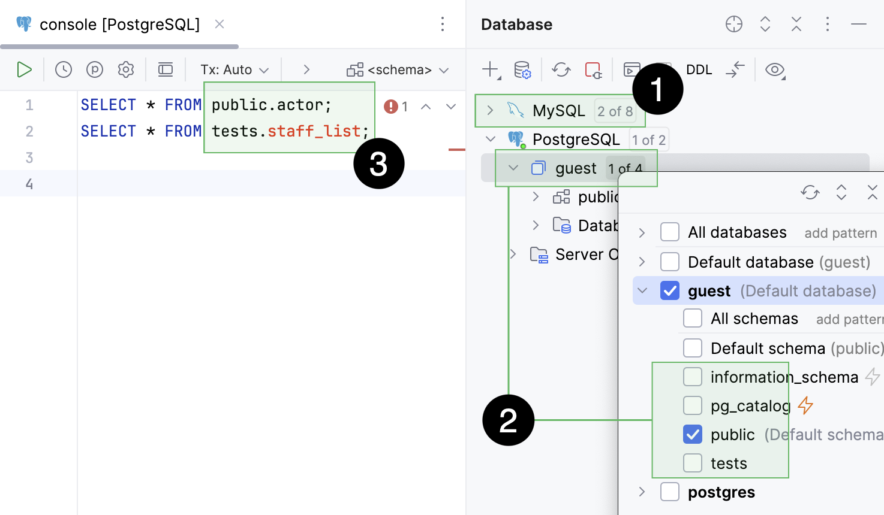Refresh the database connection
Screen dimensions: 884x515
[561, 69]
